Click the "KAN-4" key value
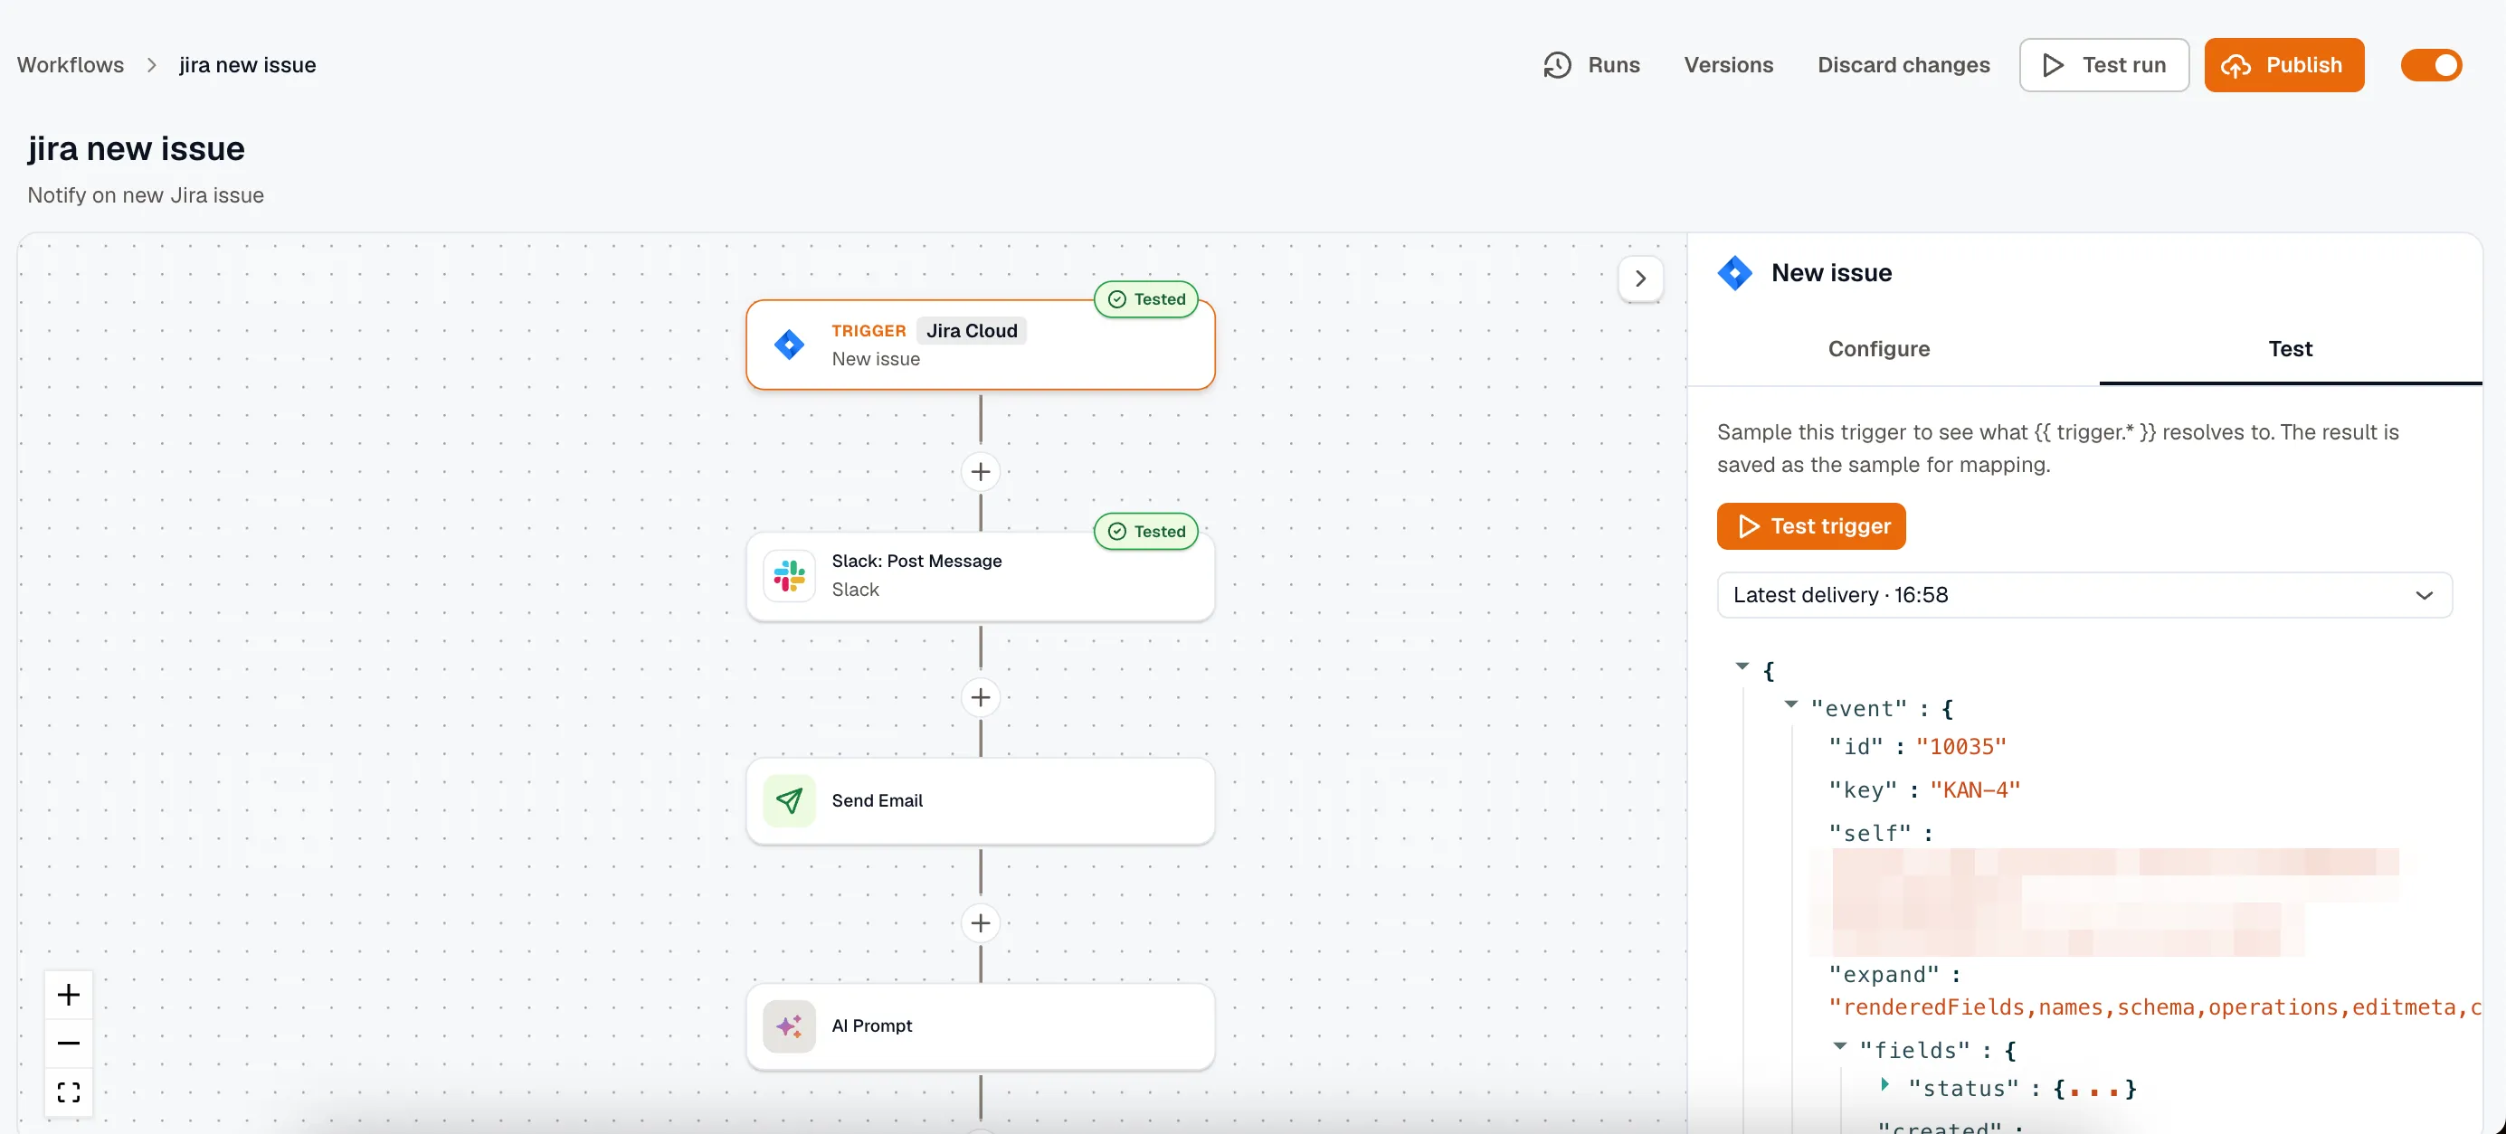 tap(1974, 789)
